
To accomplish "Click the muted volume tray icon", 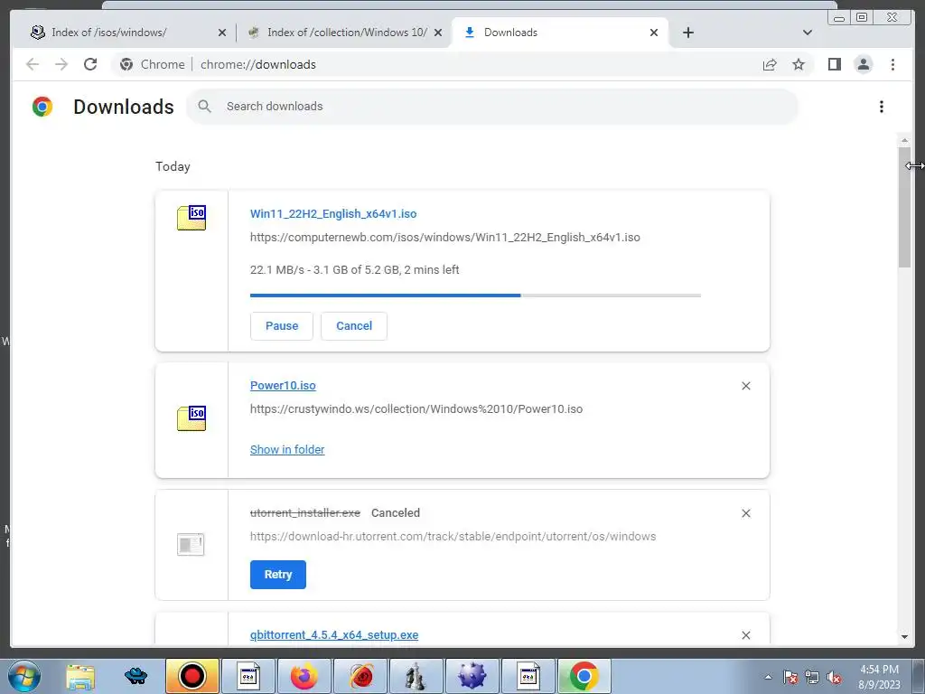I will [834, 677].
